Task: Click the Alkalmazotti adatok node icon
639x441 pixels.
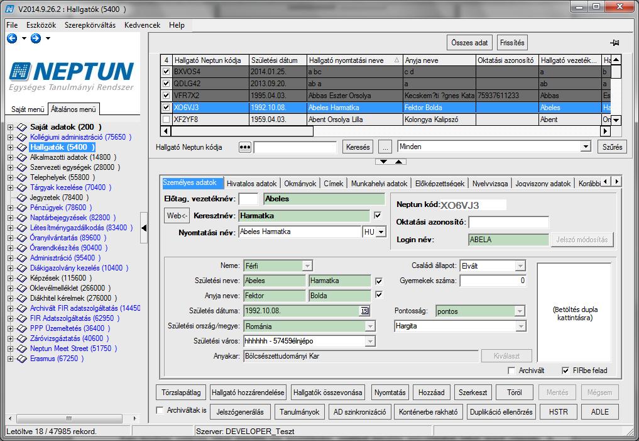Action: (x=22, y=157)
